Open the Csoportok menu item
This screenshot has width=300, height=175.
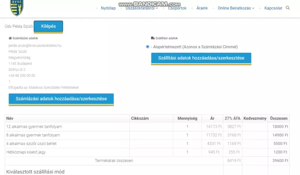pos(177,8)
